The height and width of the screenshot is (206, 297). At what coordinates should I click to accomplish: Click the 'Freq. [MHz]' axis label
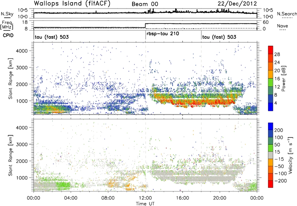tap(7, 25)
